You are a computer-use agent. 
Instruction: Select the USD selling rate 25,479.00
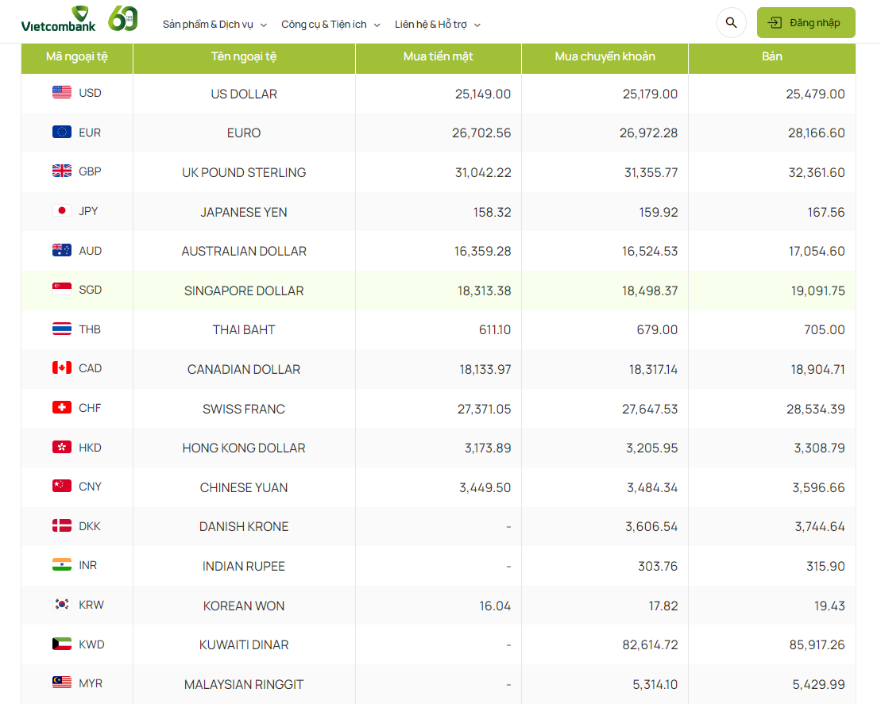[815, 94]
